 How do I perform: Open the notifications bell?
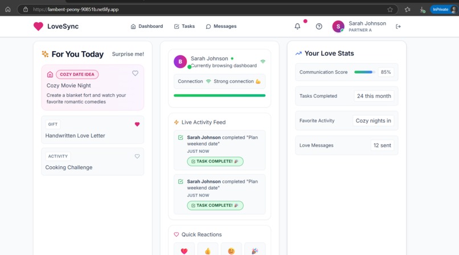(297, 26)
